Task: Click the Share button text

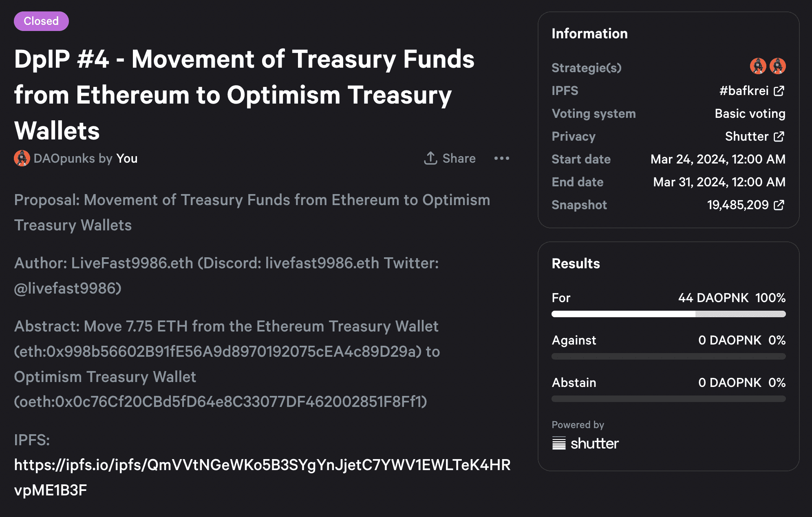Action: [459, 158]
